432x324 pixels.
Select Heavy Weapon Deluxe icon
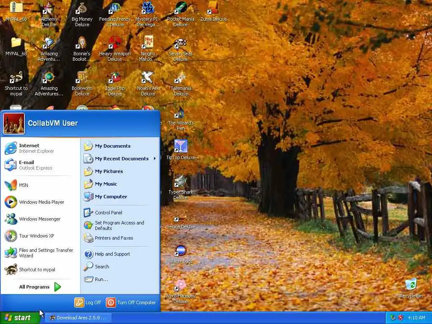pyautogui.click(x=115, y=49)
